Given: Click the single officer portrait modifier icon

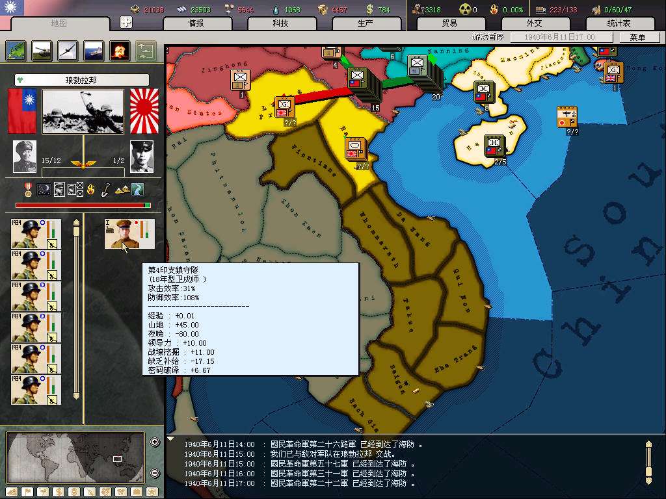Looking at the screenshot, I should tap(59, 190).
